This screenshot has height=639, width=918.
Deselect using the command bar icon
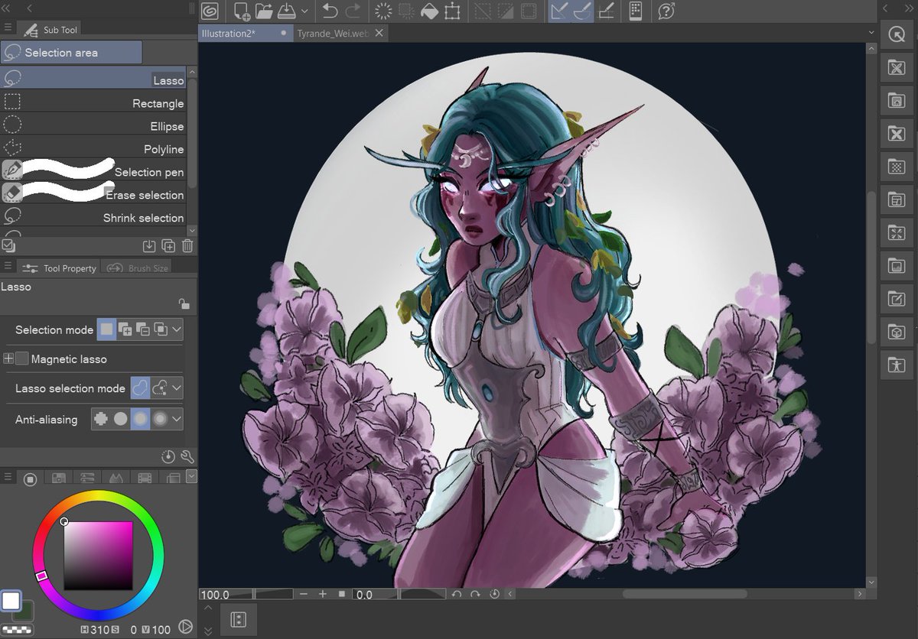click(483, 11)
